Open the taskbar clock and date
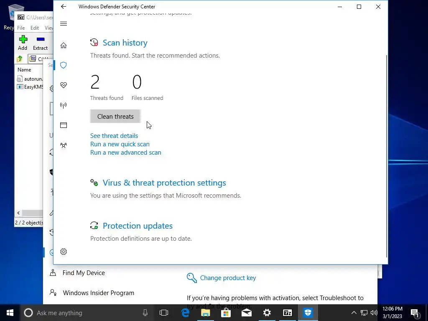428x321 pixels. (392, 313)
